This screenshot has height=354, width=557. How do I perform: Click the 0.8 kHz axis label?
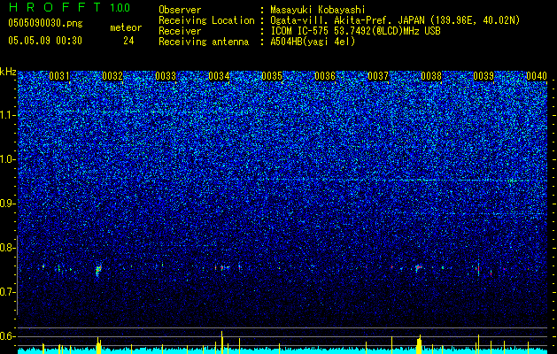8,248
